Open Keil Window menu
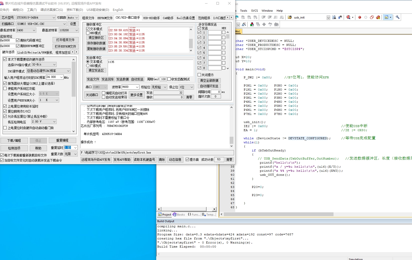This screenshot has height=260, width=412. (267, 11)
